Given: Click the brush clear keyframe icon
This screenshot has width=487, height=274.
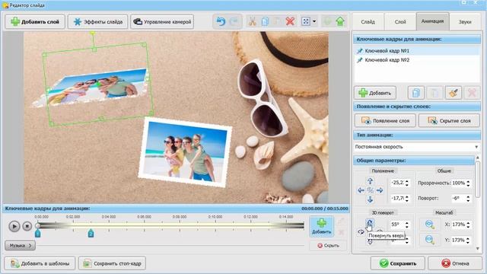Looking at the screenshot, I should (x=454, y=93).
